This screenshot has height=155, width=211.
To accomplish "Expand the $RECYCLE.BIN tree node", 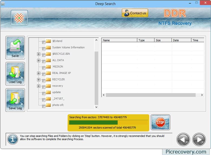I will coord(38,54).
